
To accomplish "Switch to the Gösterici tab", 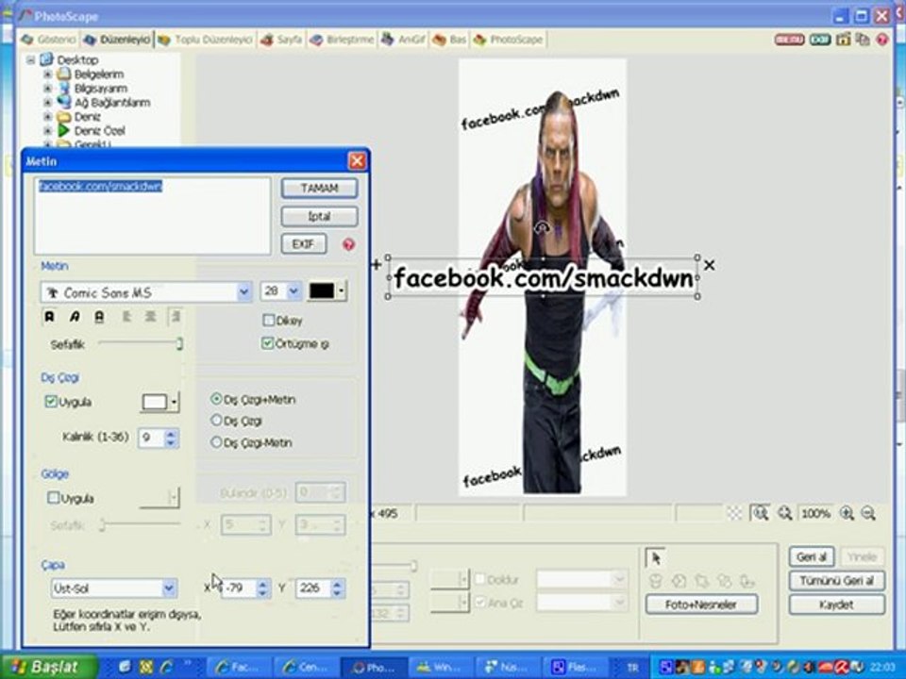I will (48, 40).
